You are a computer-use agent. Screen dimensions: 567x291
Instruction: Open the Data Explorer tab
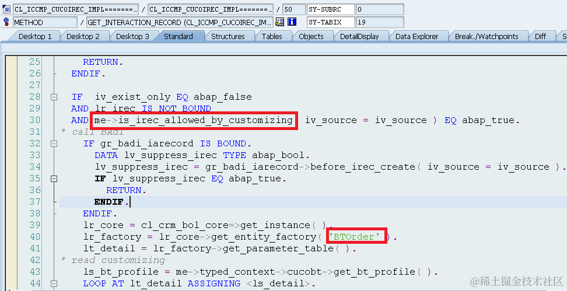416,36
